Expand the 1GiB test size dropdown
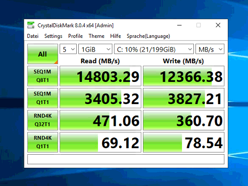The image size is (248, 186). 95,49
